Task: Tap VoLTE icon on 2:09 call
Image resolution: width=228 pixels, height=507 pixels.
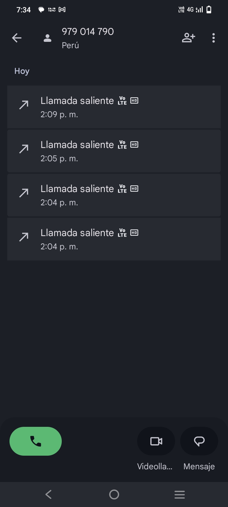Action: click(x=122, y=101)
